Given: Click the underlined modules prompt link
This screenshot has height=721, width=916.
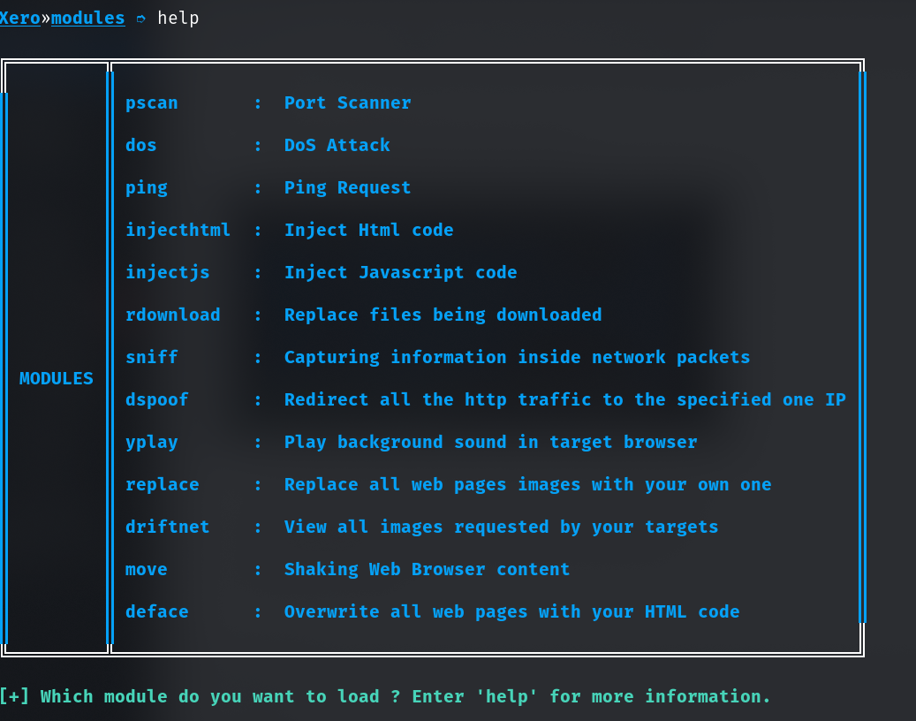Looking at the screenshot, I should click(88, 18).
